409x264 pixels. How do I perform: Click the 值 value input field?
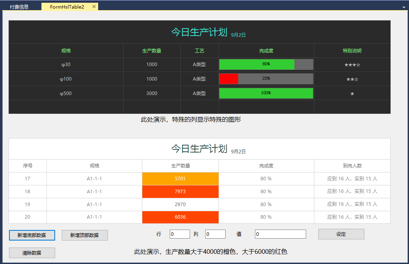point(280,234)
